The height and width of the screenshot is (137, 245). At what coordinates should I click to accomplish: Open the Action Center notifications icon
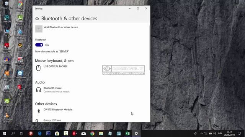click(239, 134)
